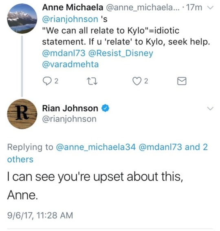
Task: Click Rian Johnson's verified badge
Action: (x=105, y=108)
